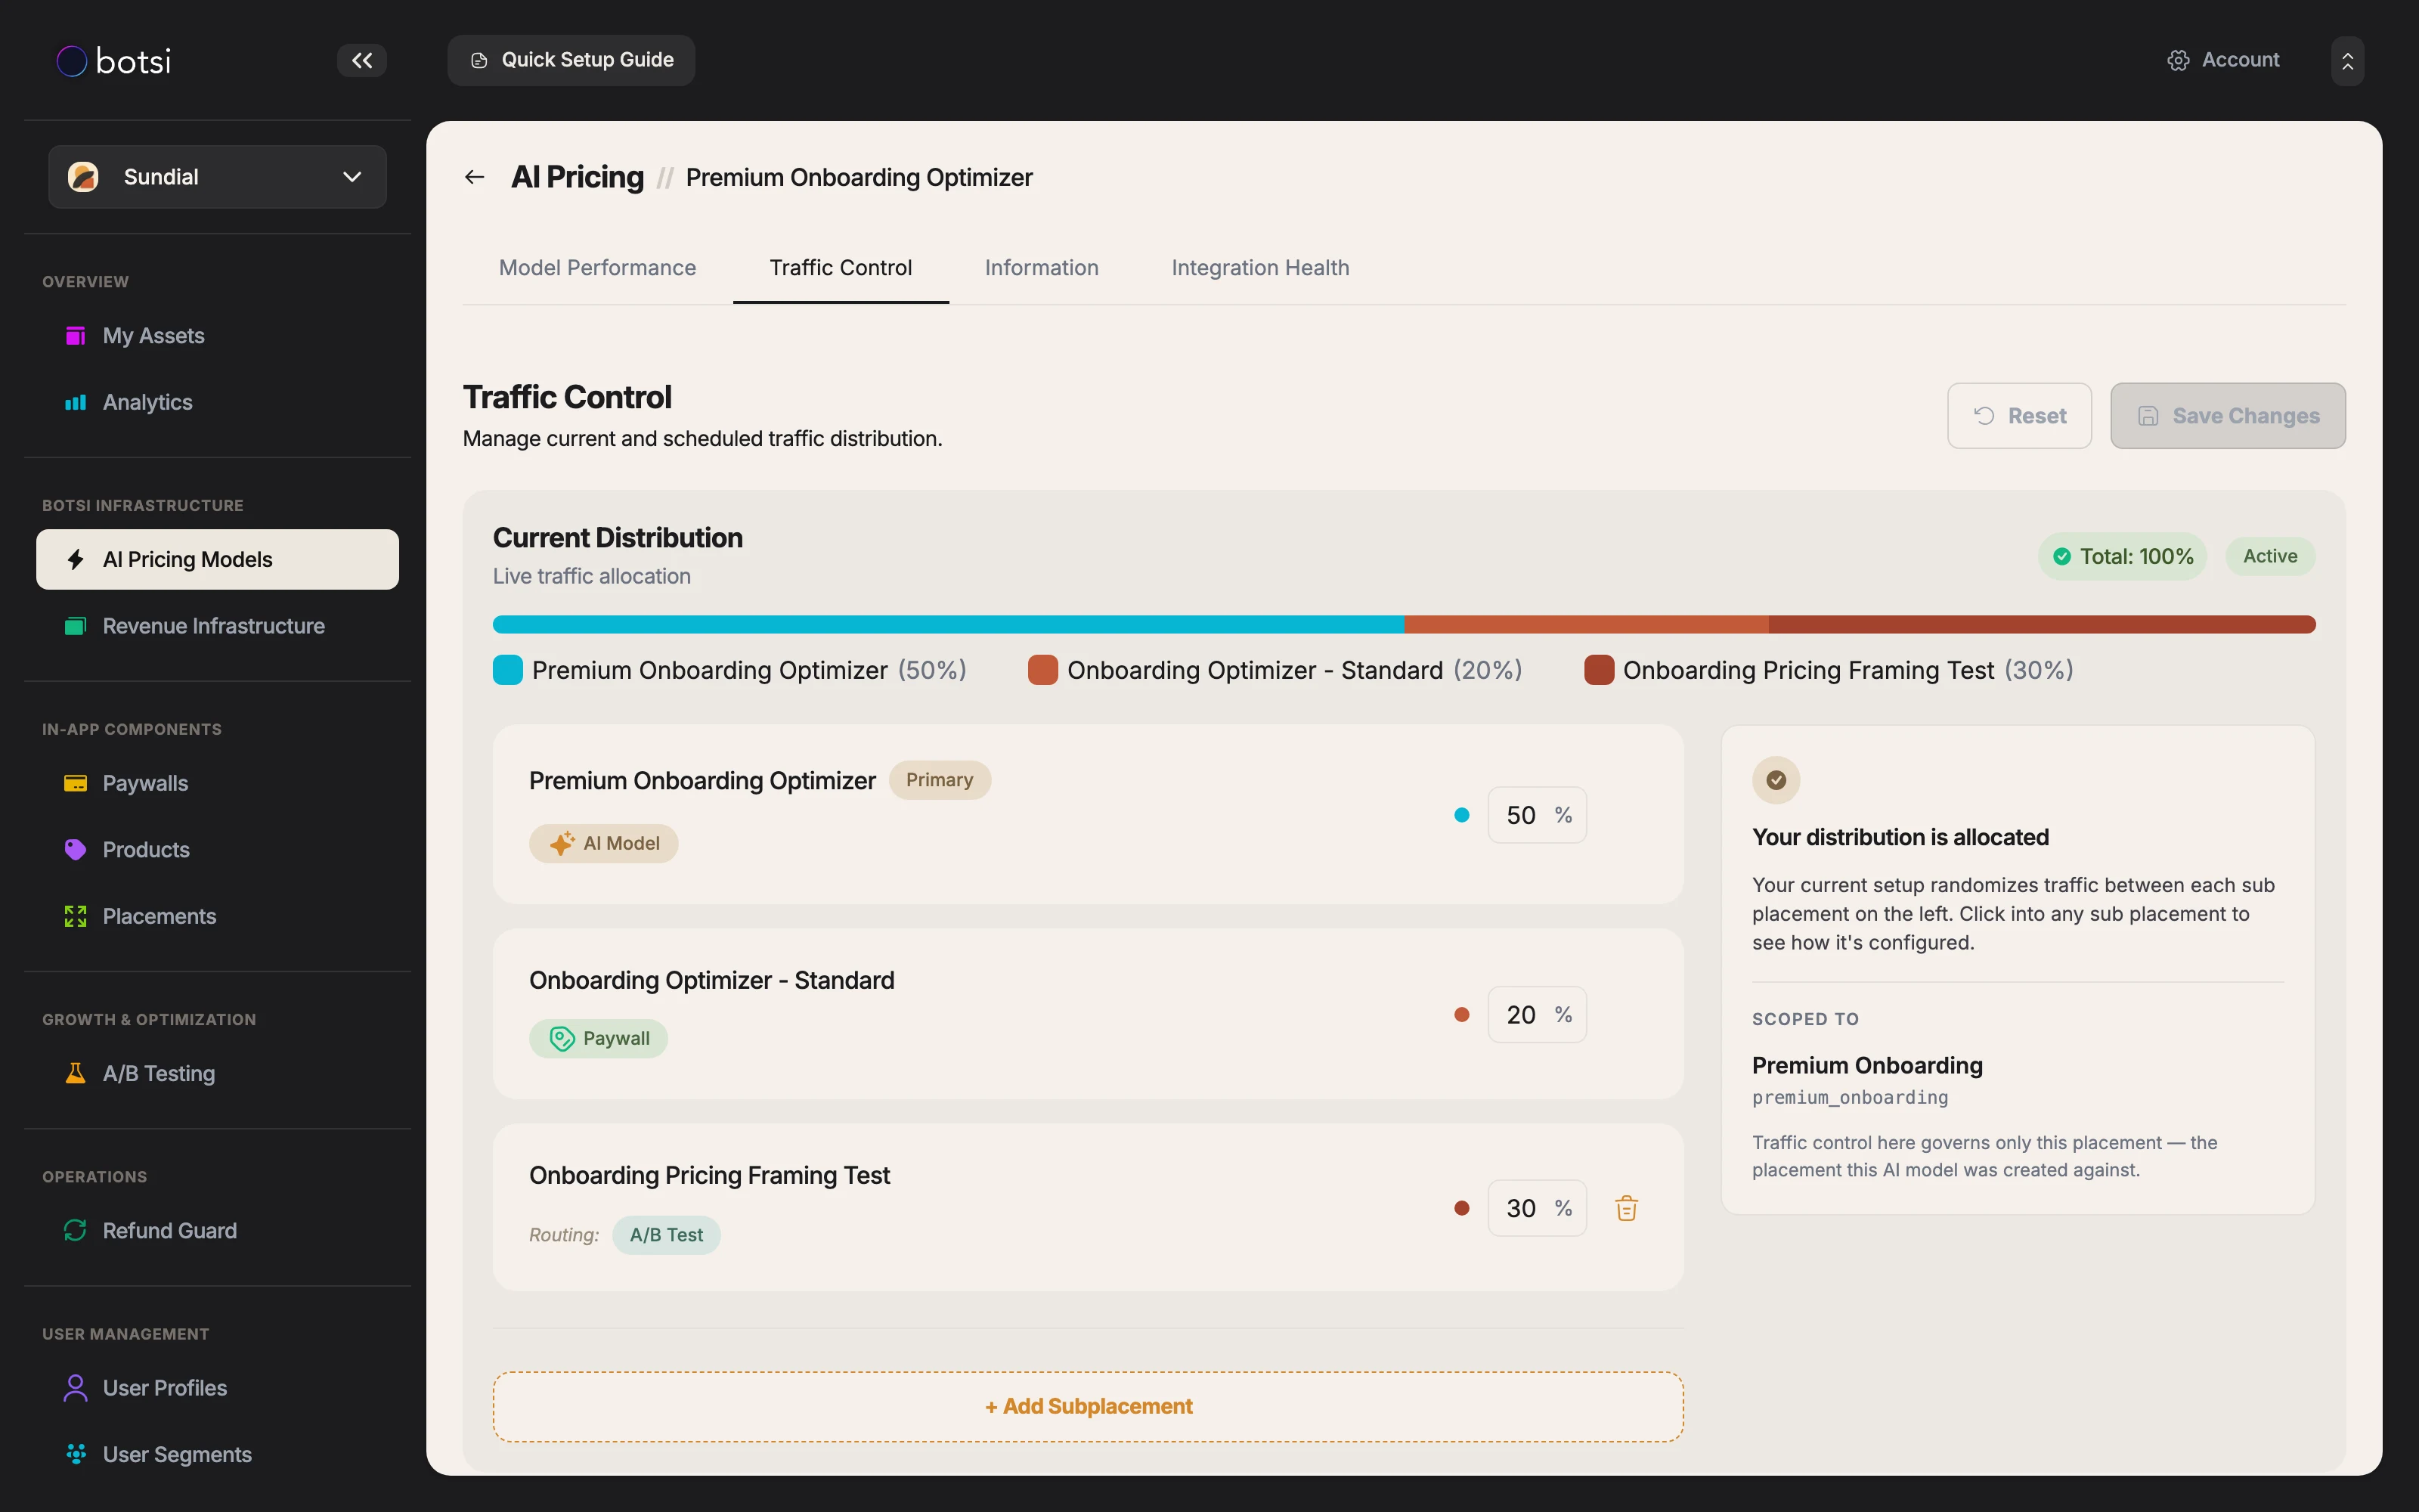Go back with the left arrow
The image size is (2419, 1512).
[475, 177]
